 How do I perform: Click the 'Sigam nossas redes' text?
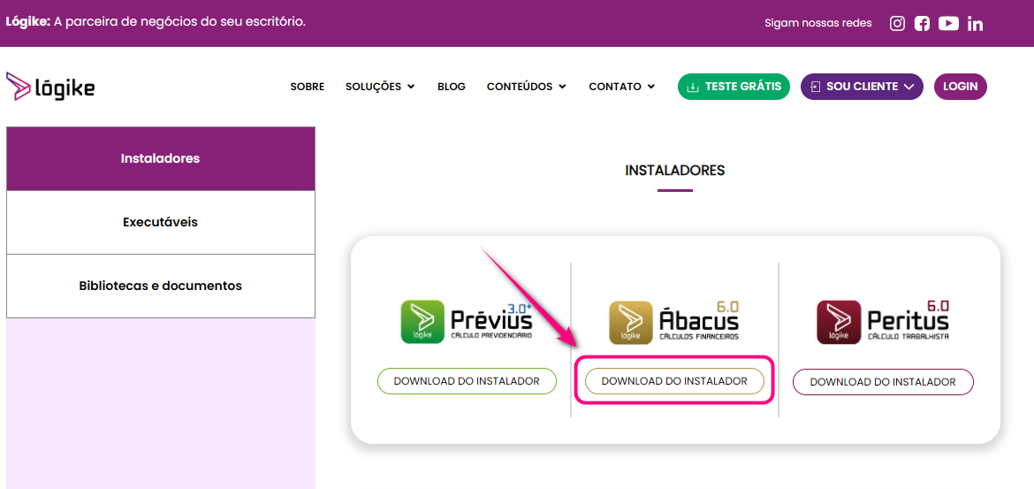click(817, 23)
